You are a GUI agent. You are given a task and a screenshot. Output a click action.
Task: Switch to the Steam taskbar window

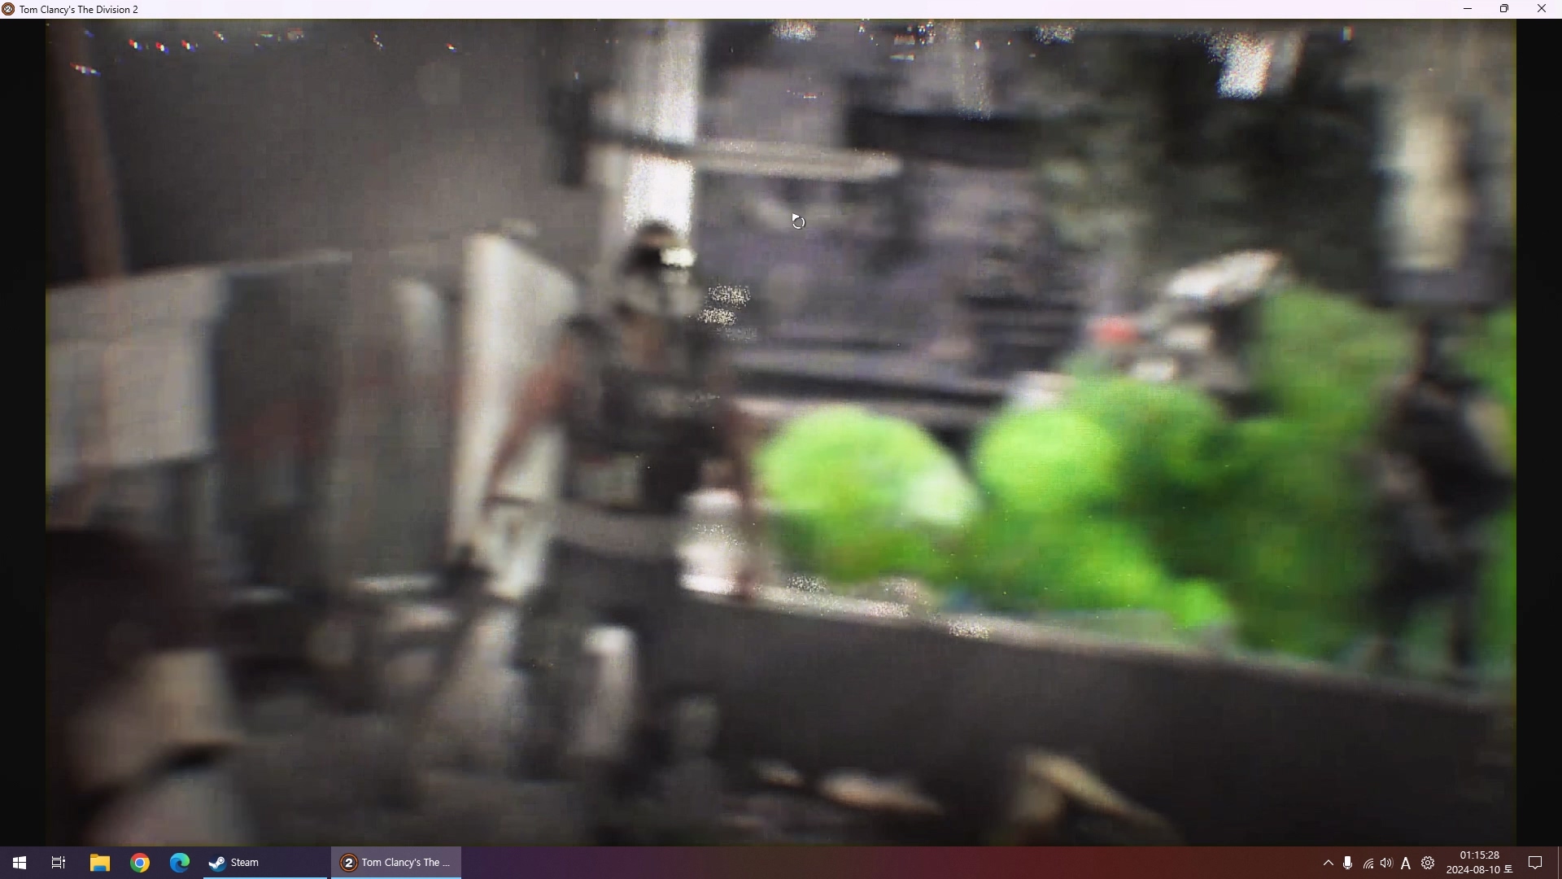point(264,863)
